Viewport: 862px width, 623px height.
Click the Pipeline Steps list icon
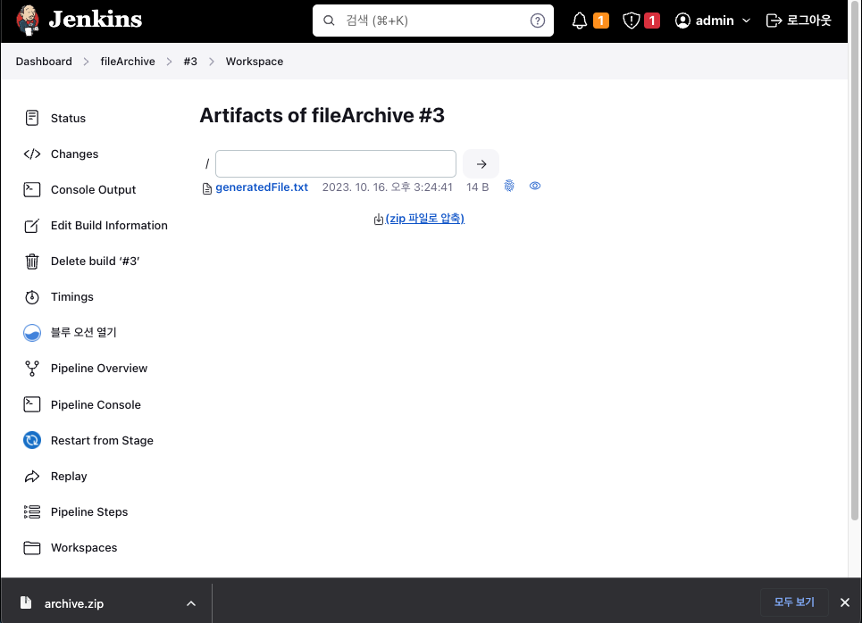(32, 512)
